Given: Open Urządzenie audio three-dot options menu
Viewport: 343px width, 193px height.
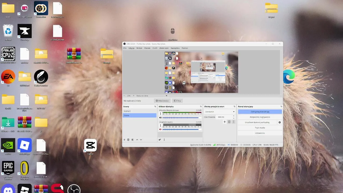Looking at the screenshot, I should (160, 125).
